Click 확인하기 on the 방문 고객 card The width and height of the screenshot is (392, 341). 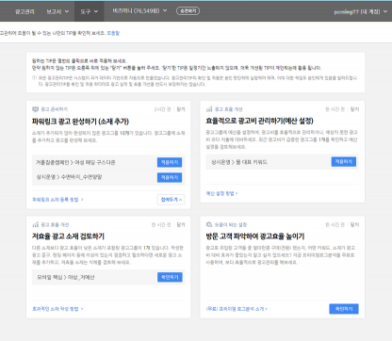point(344,309)
